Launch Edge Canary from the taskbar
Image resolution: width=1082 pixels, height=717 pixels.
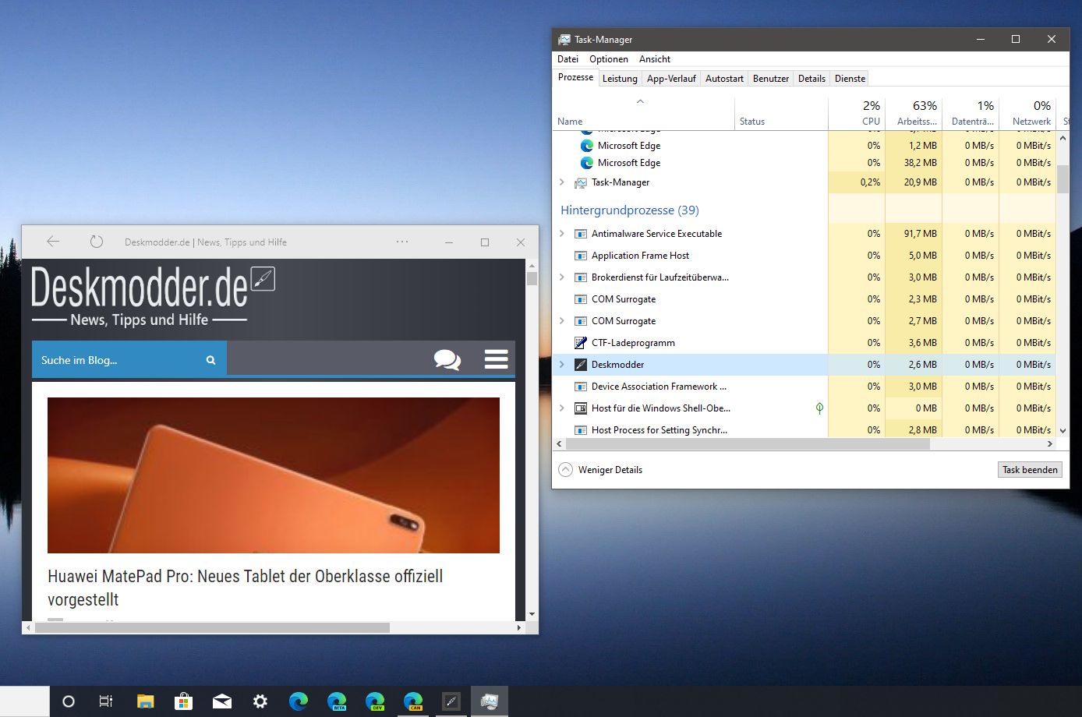coord(413,701)
